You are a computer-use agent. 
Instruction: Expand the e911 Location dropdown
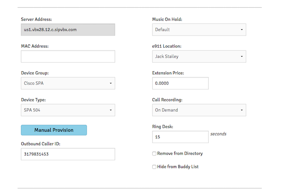199,57
